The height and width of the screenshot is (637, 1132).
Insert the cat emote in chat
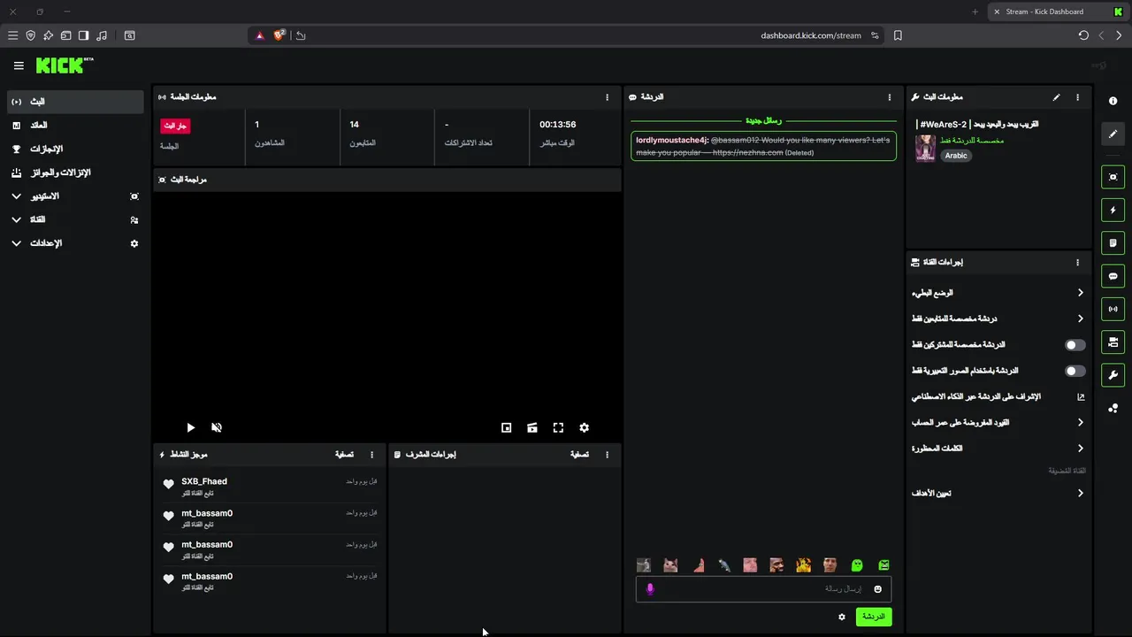point(670,565)
